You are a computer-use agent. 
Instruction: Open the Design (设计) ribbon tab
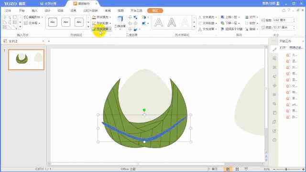pos(47,11)
